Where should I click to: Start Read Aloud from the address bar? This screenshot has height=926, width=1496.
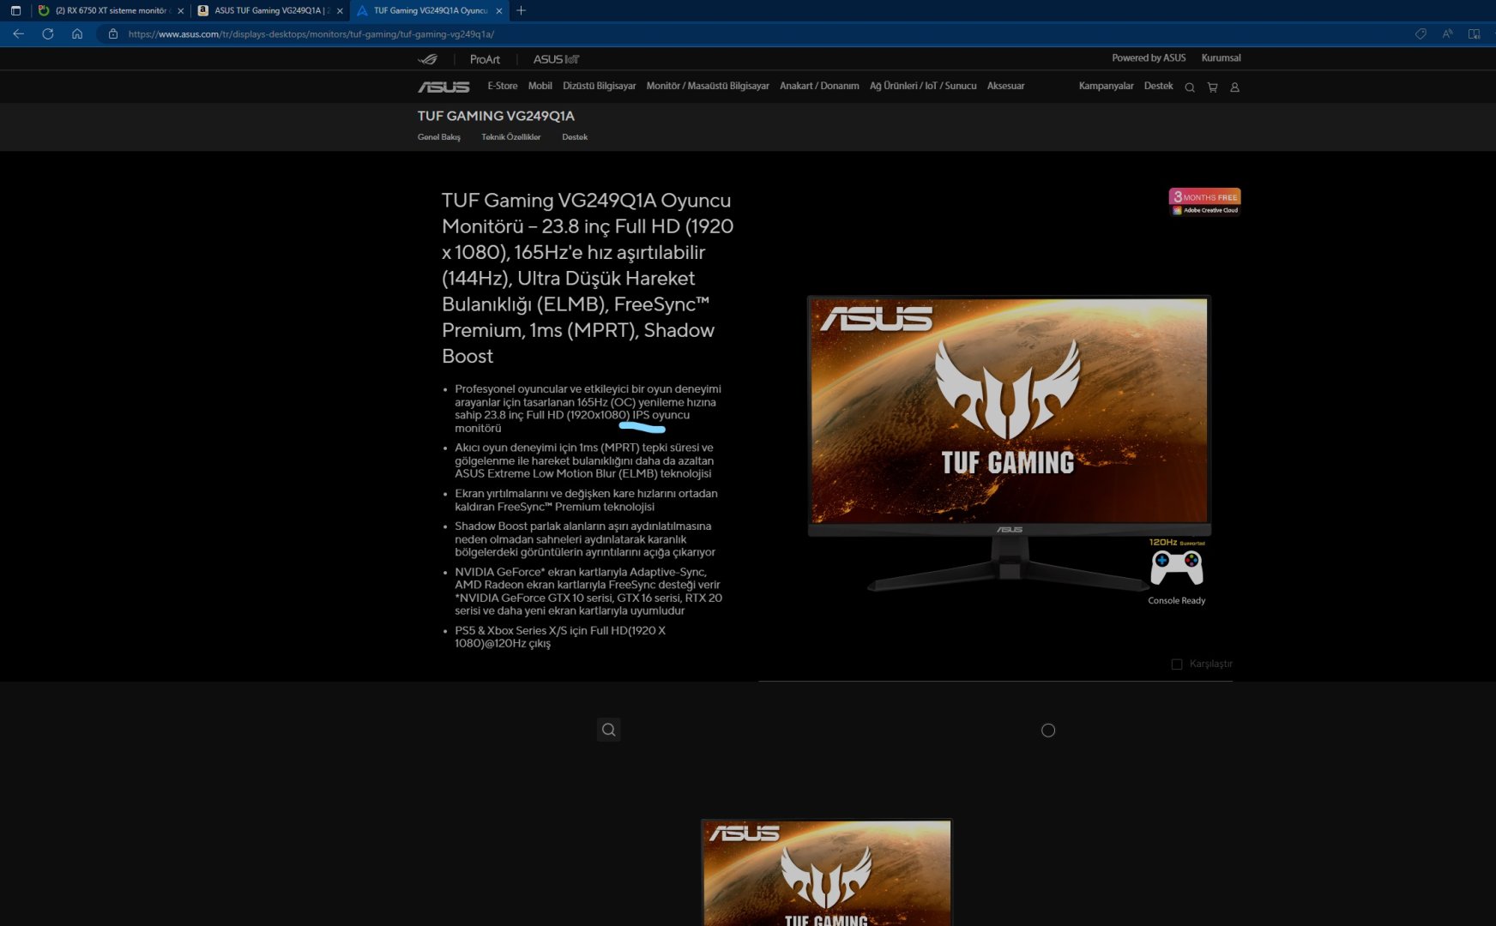pyautogui.click(x=1447, y=34)
